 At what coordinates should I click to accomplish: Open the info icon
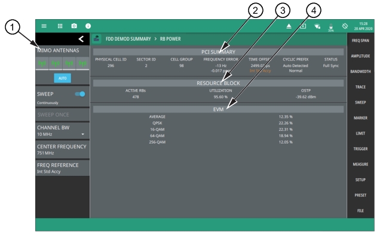point(88,26)
